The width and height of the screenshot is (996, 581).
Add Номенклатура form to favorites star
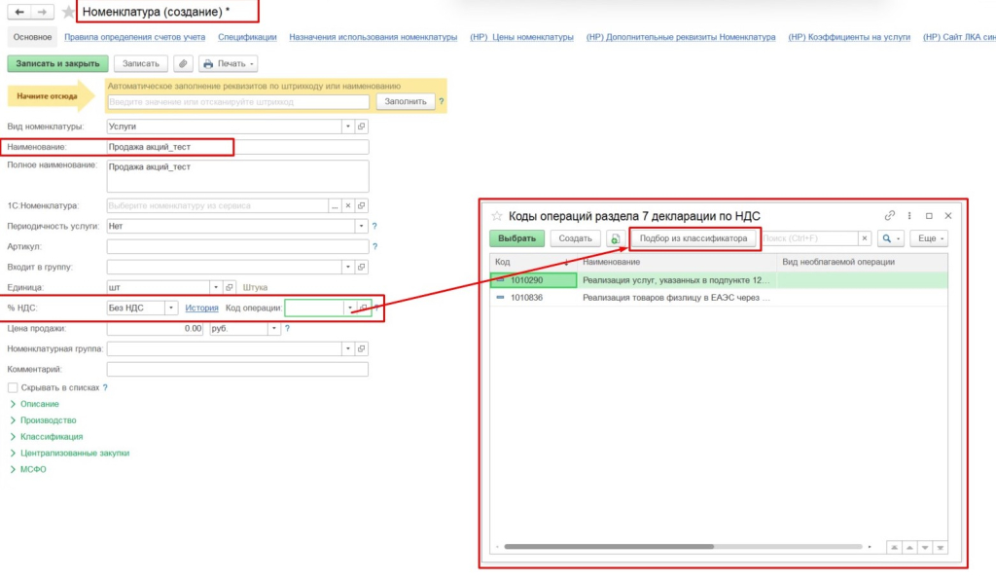[x=67, y=12]
